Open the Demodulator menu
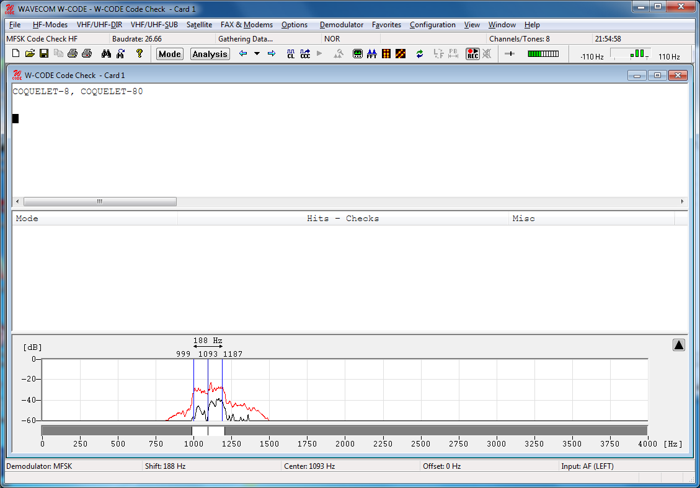The width and height of the screenshot is (700, 488). [x=341, y=25]
